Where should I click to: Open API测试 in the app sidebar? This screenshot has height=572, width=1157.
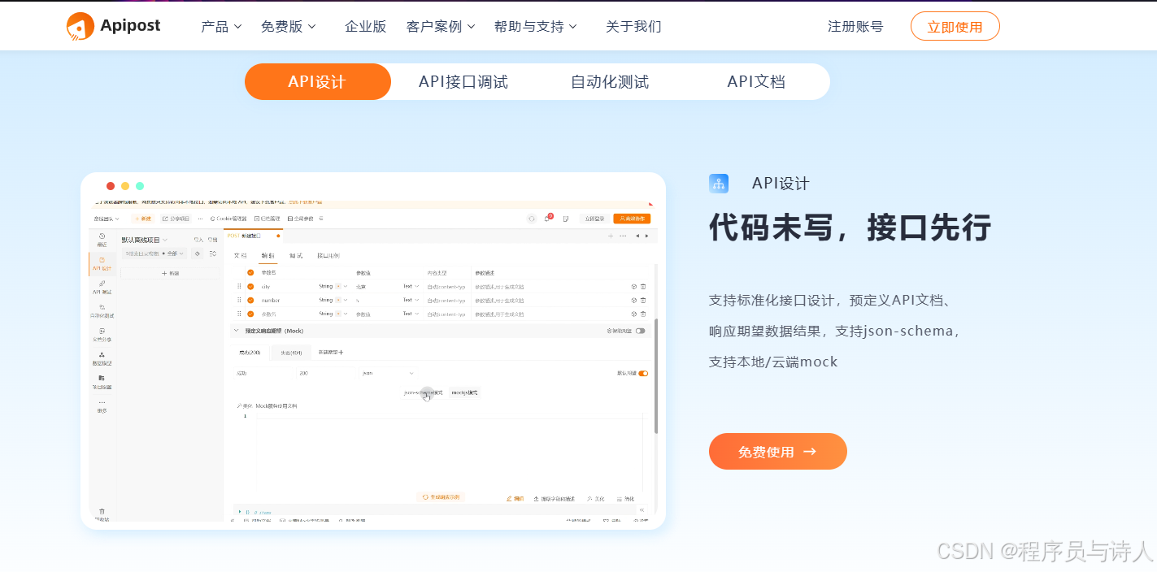102,287
